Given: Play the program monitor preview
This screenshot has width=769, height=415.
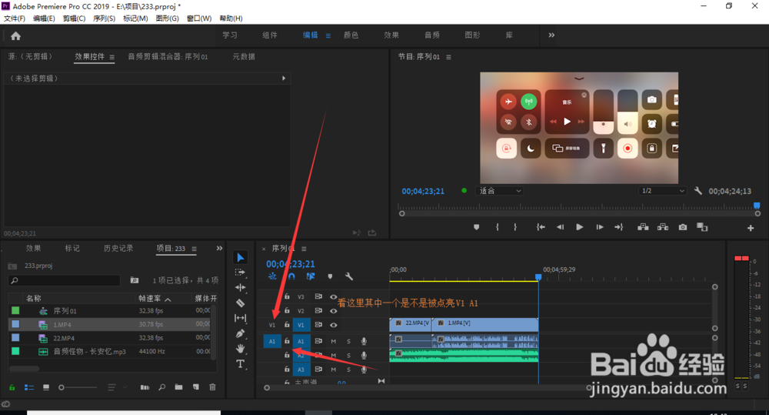Looking at the screenshot, I should pos(580,227).
